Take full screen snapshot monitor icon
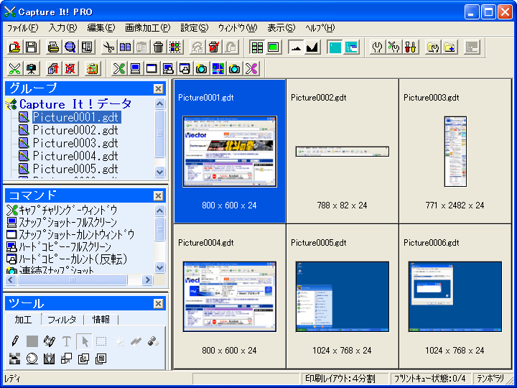 tap(135, 69)
